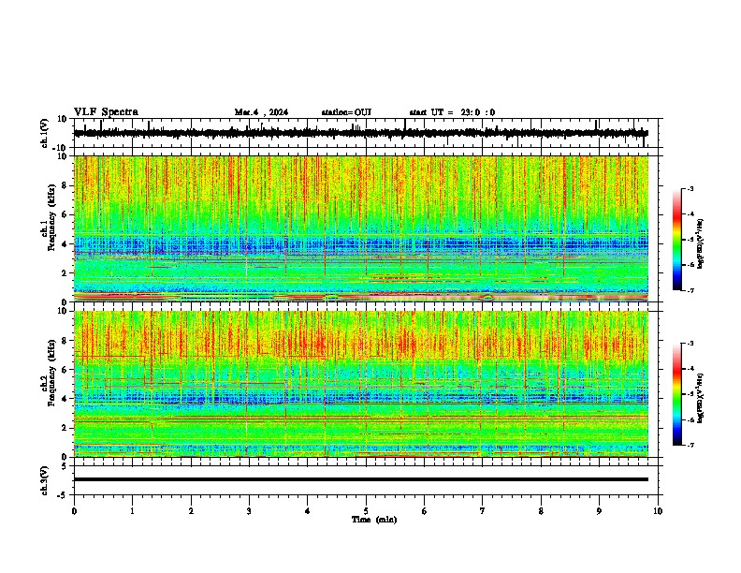Click time-axis tick label 9
741x573 pixels.
[x=599, y=511]
